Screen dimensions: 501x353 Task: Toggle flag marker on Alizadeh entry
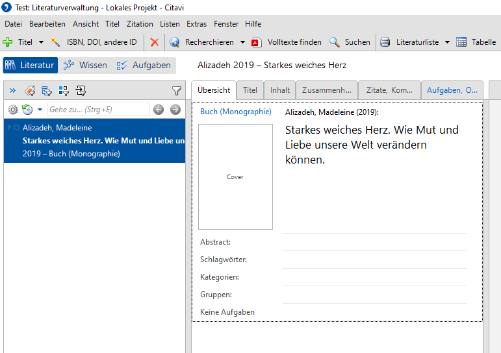coord(10,128)
